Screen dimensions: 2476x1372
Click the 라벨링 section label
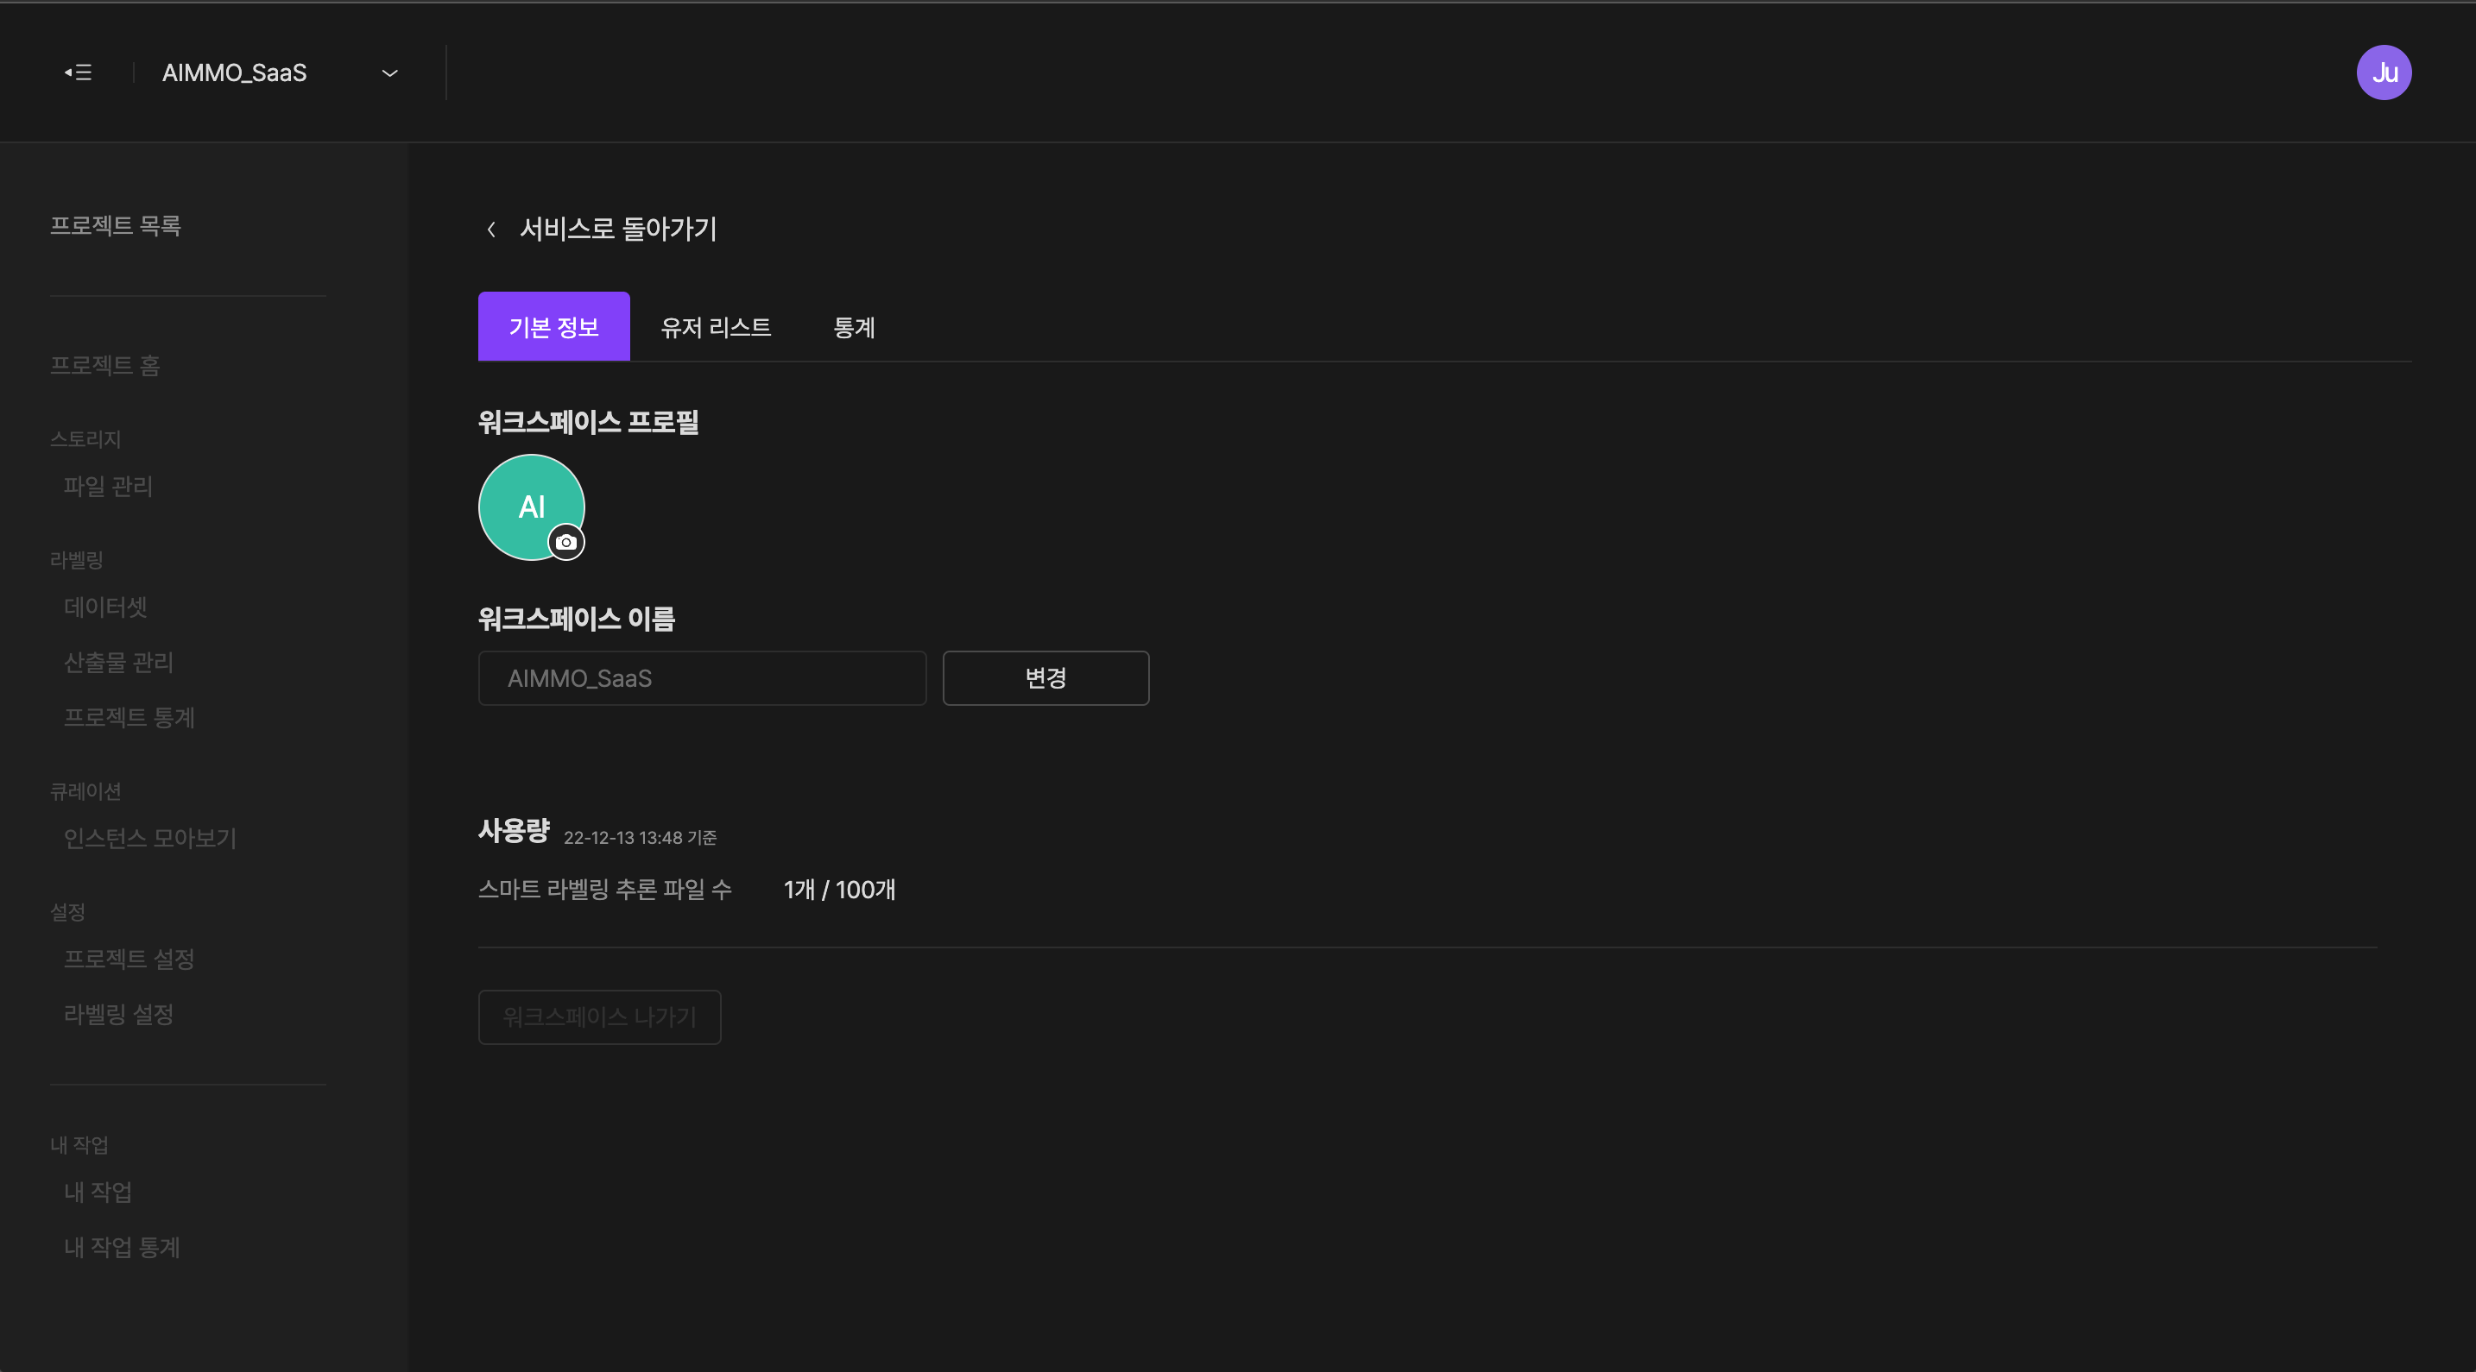(x=76, y=560)
